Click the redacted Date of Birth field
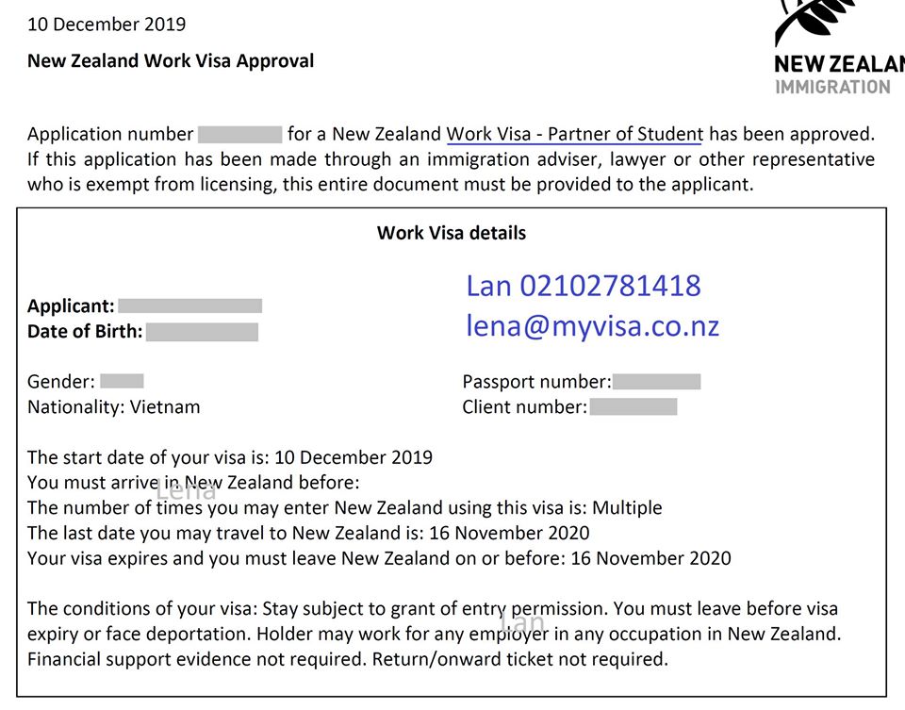 202,332
